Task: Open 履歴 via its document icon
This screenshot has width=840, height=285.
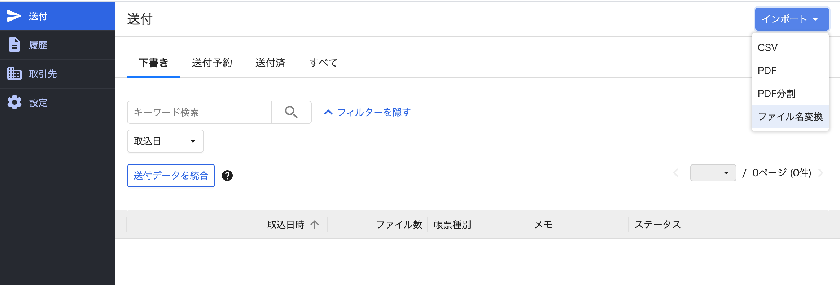Action: pos(14,45)
